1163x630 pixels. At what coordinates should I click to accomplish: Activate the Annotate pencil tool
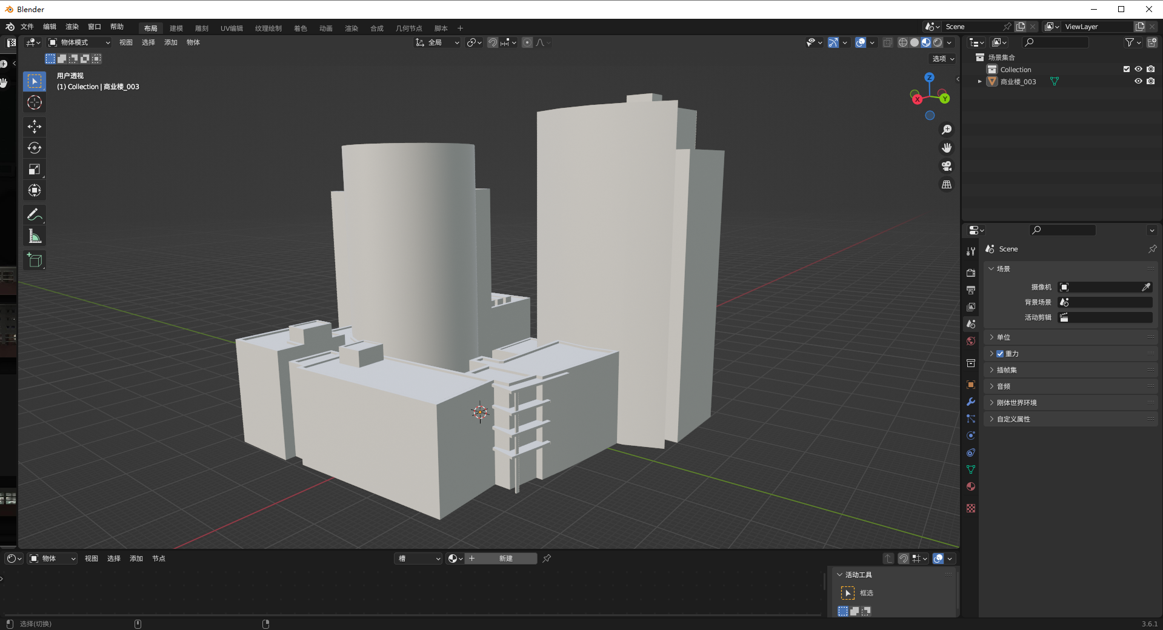35,214
